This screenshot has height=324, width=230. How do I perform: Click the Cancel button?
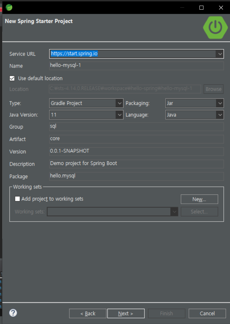(207, 313)
